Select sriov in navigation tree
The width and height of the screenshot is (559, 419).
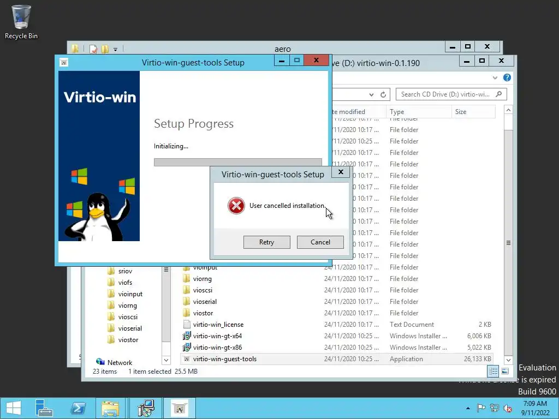[x=125, y=271]
